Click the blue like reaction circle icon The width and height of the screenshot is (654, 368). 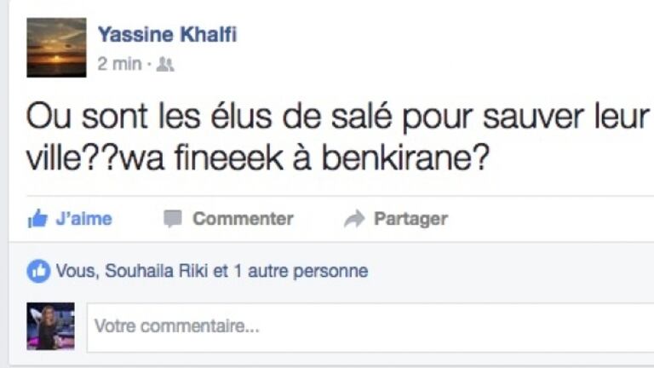pyautogui.click(x=38, y=272)
